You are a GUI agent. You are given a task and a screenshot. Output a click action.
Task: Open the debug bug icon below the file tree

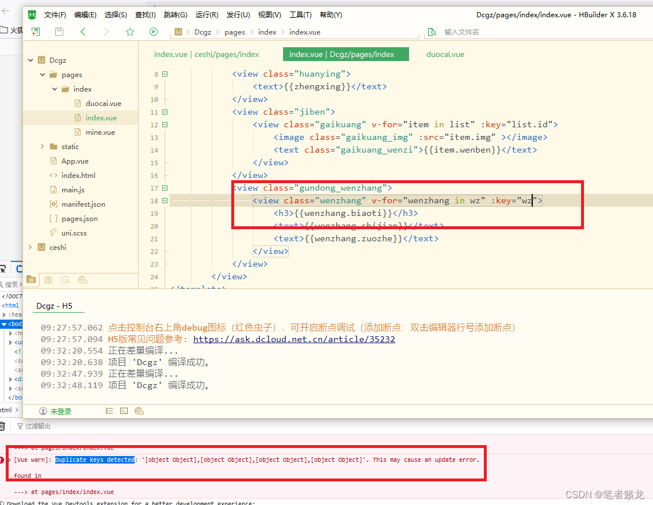click(x=48, y=280)
